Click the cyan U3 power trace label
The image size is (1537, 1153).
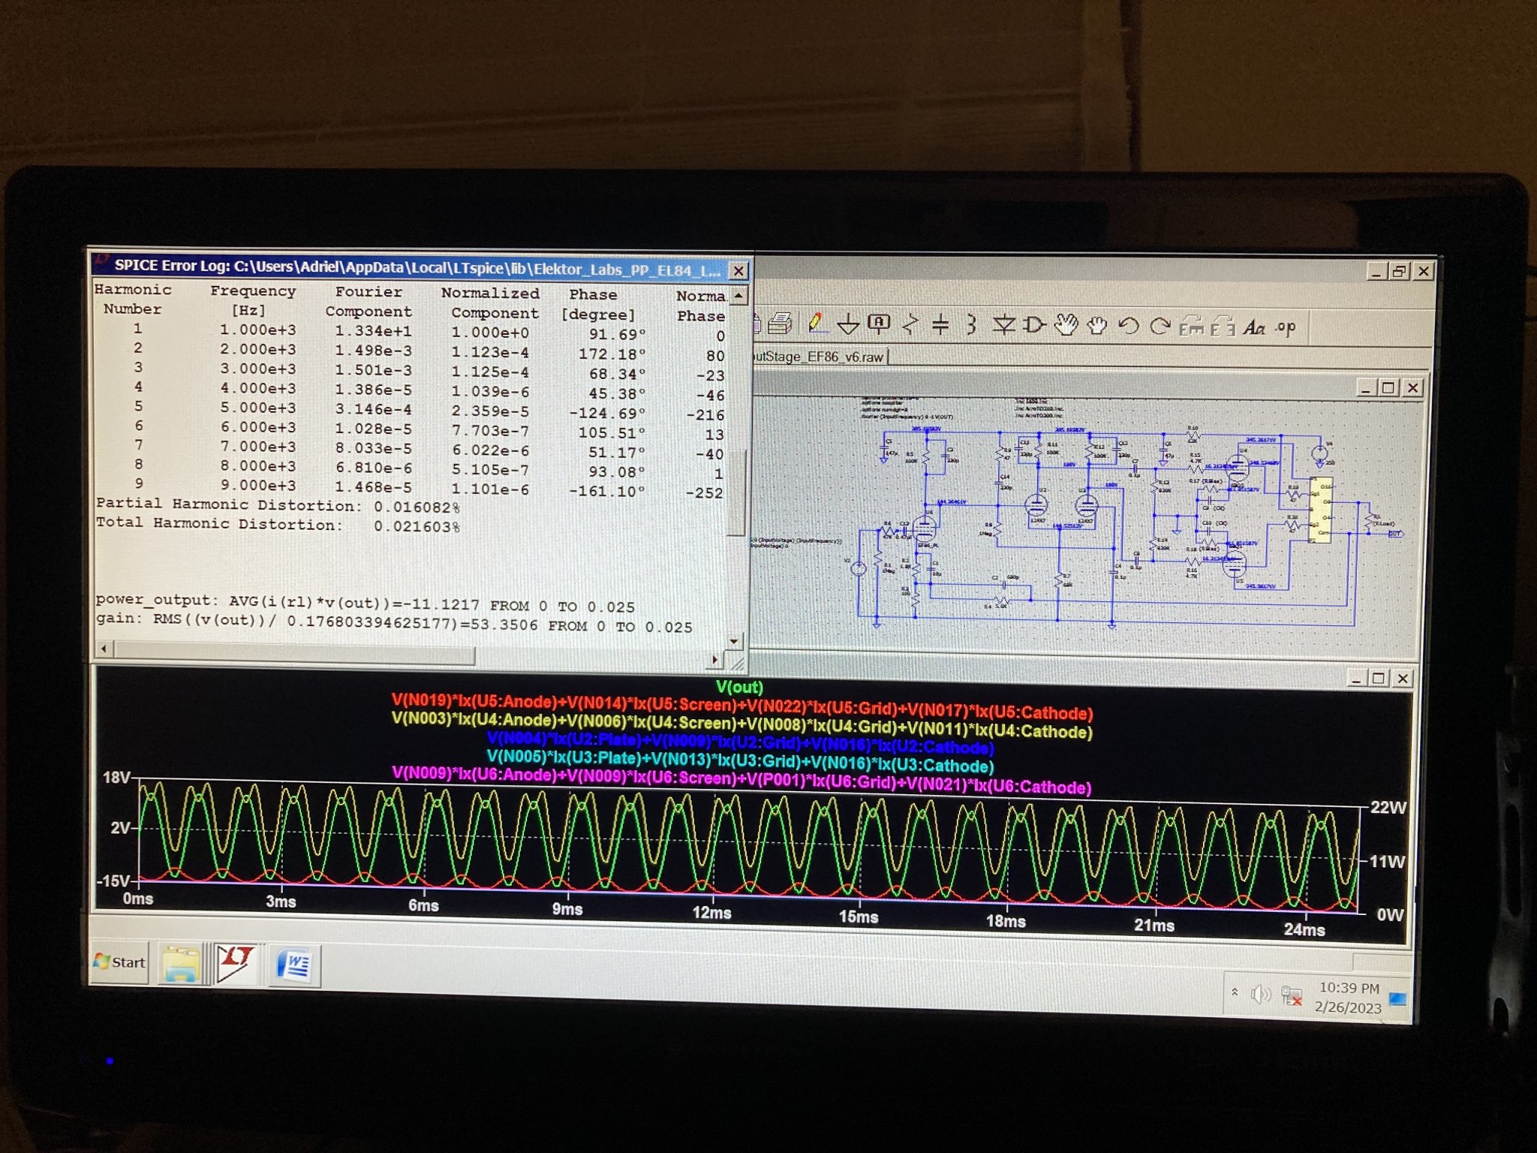pos(740,761)
